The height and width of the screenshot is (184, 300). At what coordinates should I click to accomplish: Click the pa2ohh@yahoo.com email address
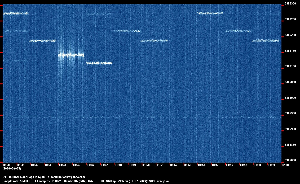point(72,177)
